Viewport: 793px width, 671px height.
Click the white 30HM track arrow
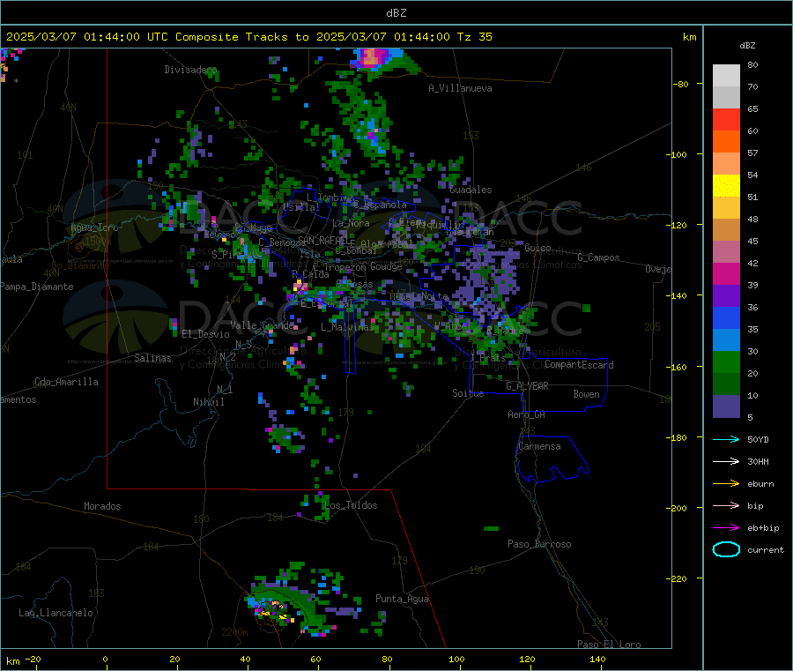[x=726, y=461]
